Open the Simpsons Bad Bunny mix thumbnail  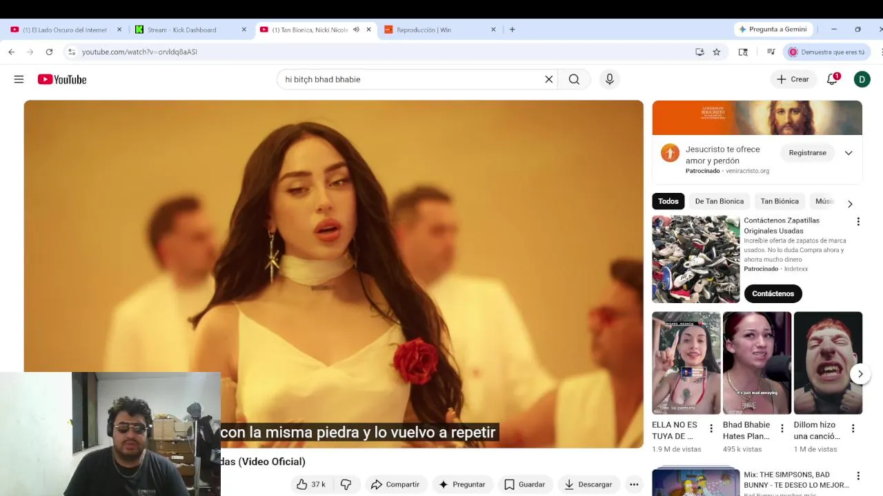[695, 482]
